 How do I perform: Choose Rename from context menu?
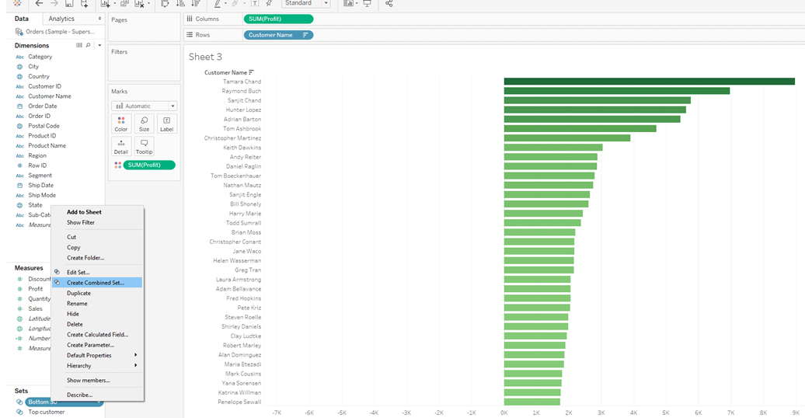click(x=97, y=304)
